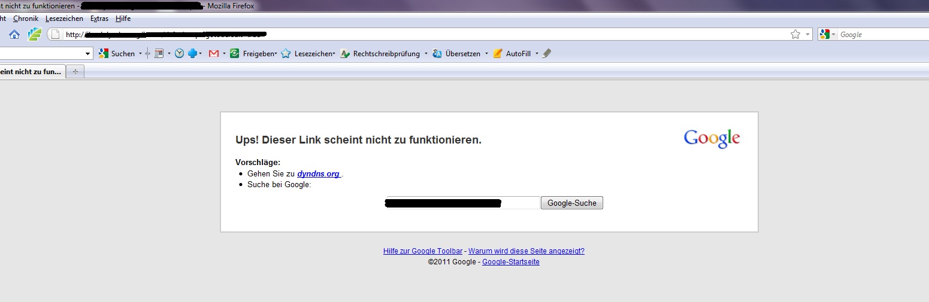Open the Extras menu
The height and width of the screenshot is (302, 929).
(x=99, y=19)
